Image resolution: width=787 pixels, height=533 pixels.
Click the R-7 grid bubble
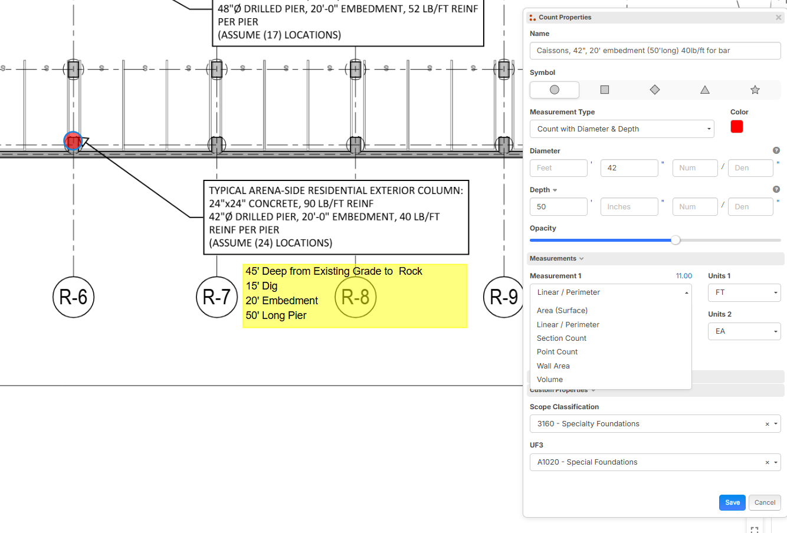click(x=217, y=297)
